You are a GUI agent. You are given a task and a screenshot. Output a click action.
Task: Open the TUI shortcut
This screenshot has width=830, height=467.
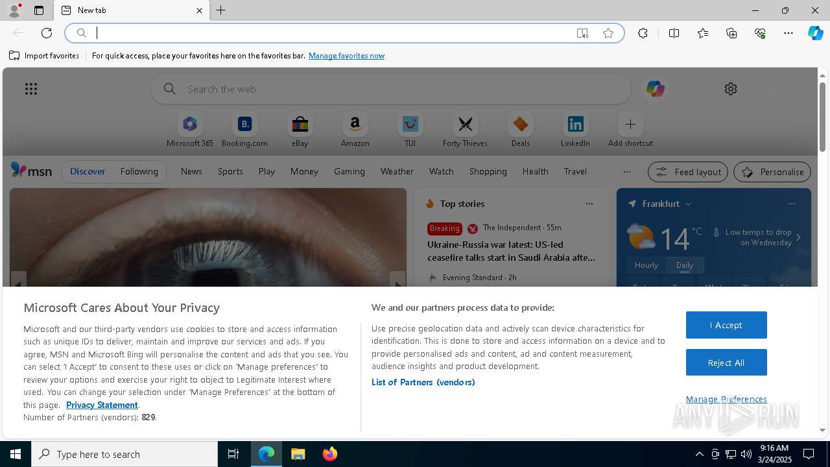pos(410,130)
